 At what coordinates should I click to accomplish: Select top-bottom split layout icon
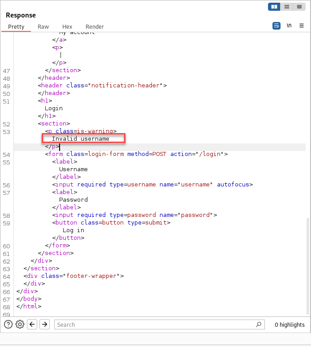pyautogui.click(x=286, y=7)
